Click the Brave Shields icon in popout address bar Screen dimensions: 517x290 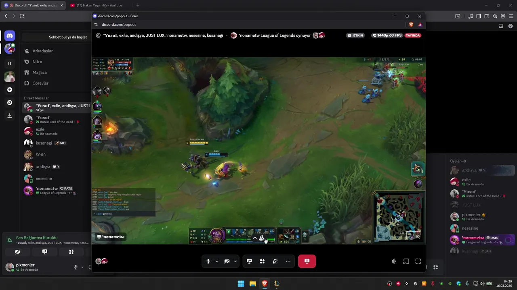tap(411, 25)
